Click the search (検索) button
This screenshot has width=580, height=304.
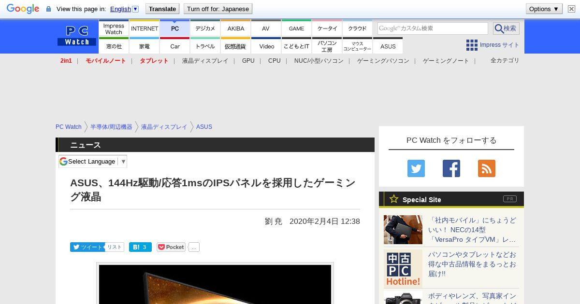point(506,28)
